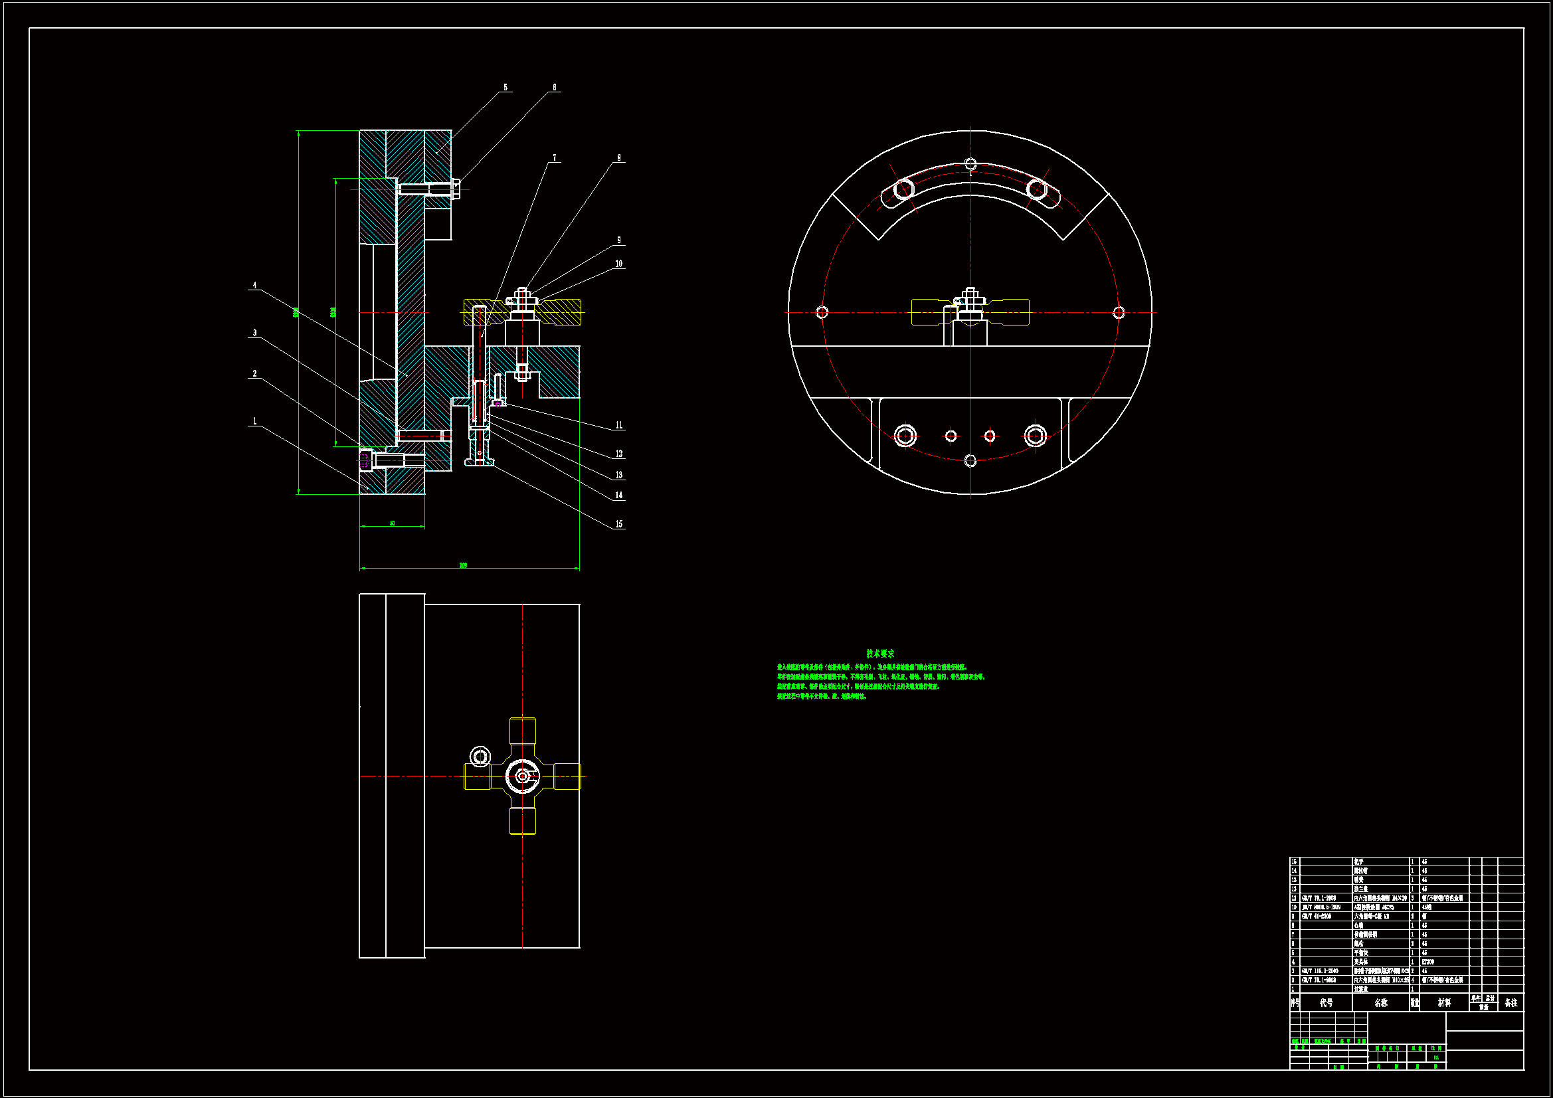This screenshot has width=1553, height=1098.
Task: Click the 备注 column header cell
Action: [1511, 1002]
